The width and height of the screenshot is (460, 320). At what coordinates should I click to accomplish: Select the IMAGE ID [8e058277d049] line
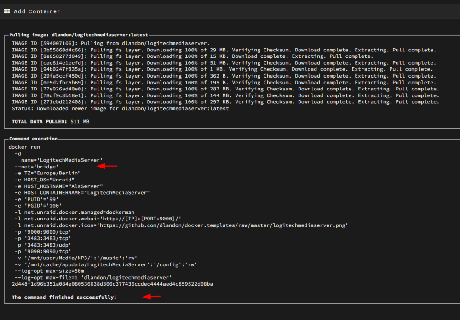[x=192, y=56]
